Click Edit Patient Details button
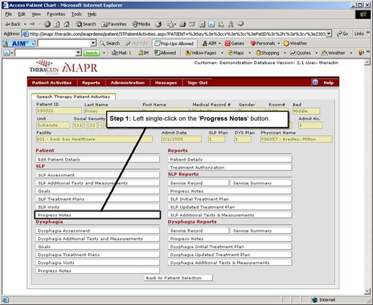The width and height of the screenshot is (373, 305). (x=97, y=159)
